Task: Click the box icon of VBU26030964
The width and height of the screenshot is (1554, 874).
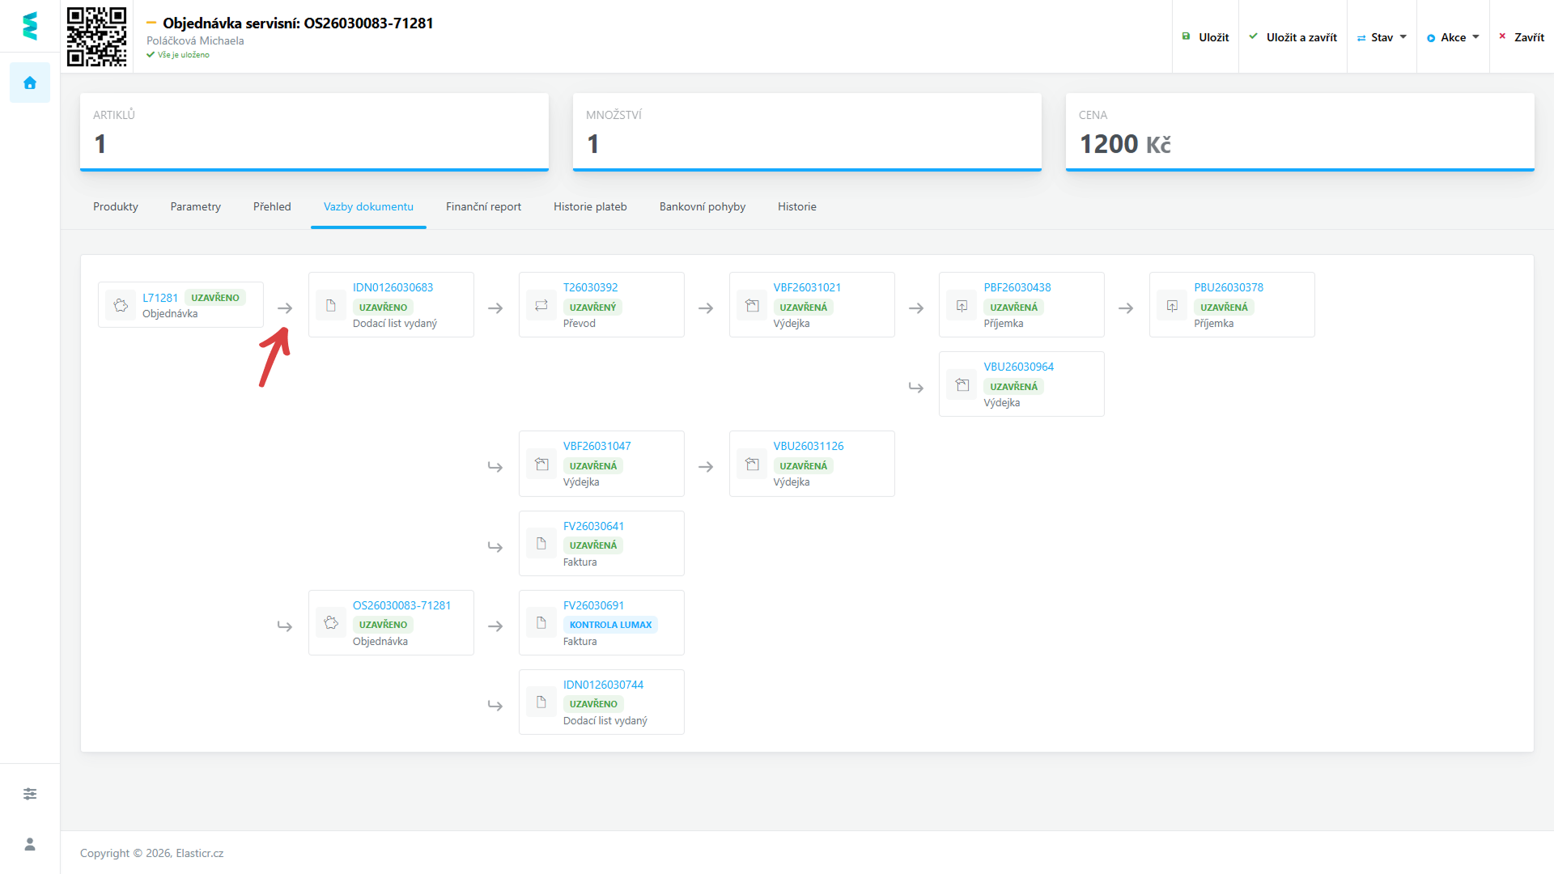Action: coord(962,384)
